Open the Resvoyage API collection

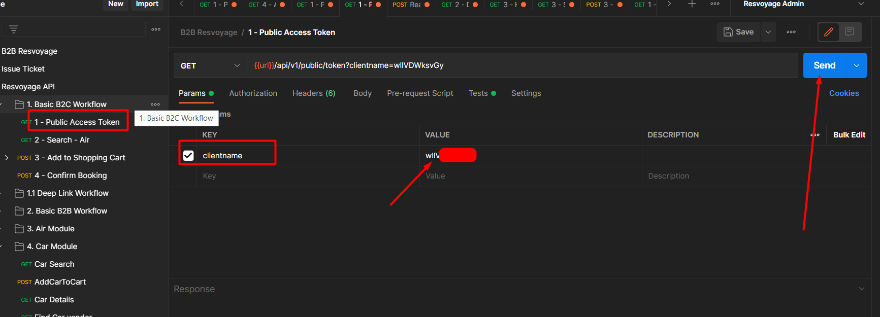pyautogui.click(x=28, y=87)
